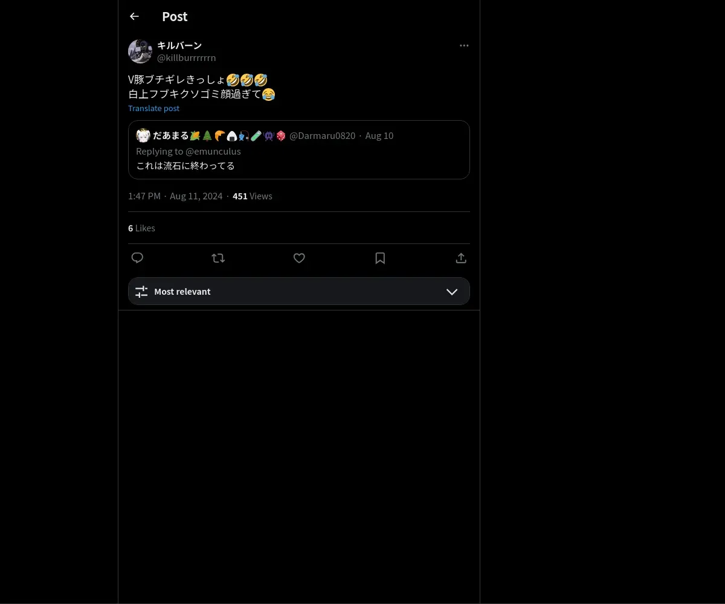The width and height of the screenshot is (725, 604).
Task: Click the sliders filter icon beside Most relevant
Action: pyautogui.click(x=141, y=292)
